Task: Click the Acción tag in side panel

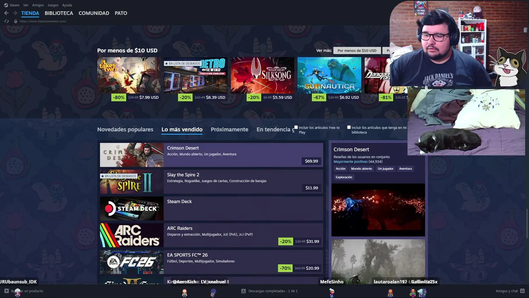Action: [x=341, y=168]
